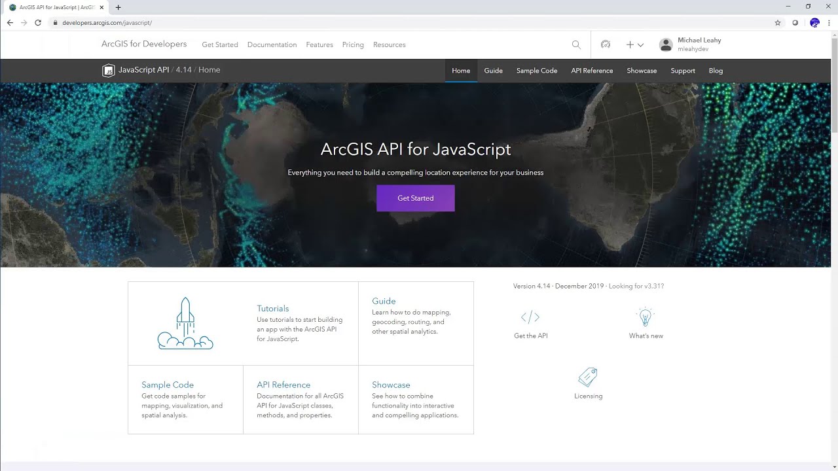This screenshot has width=838, height=471.
Task: Click the JavaScript API logo icon
Action: click(109, 70)
